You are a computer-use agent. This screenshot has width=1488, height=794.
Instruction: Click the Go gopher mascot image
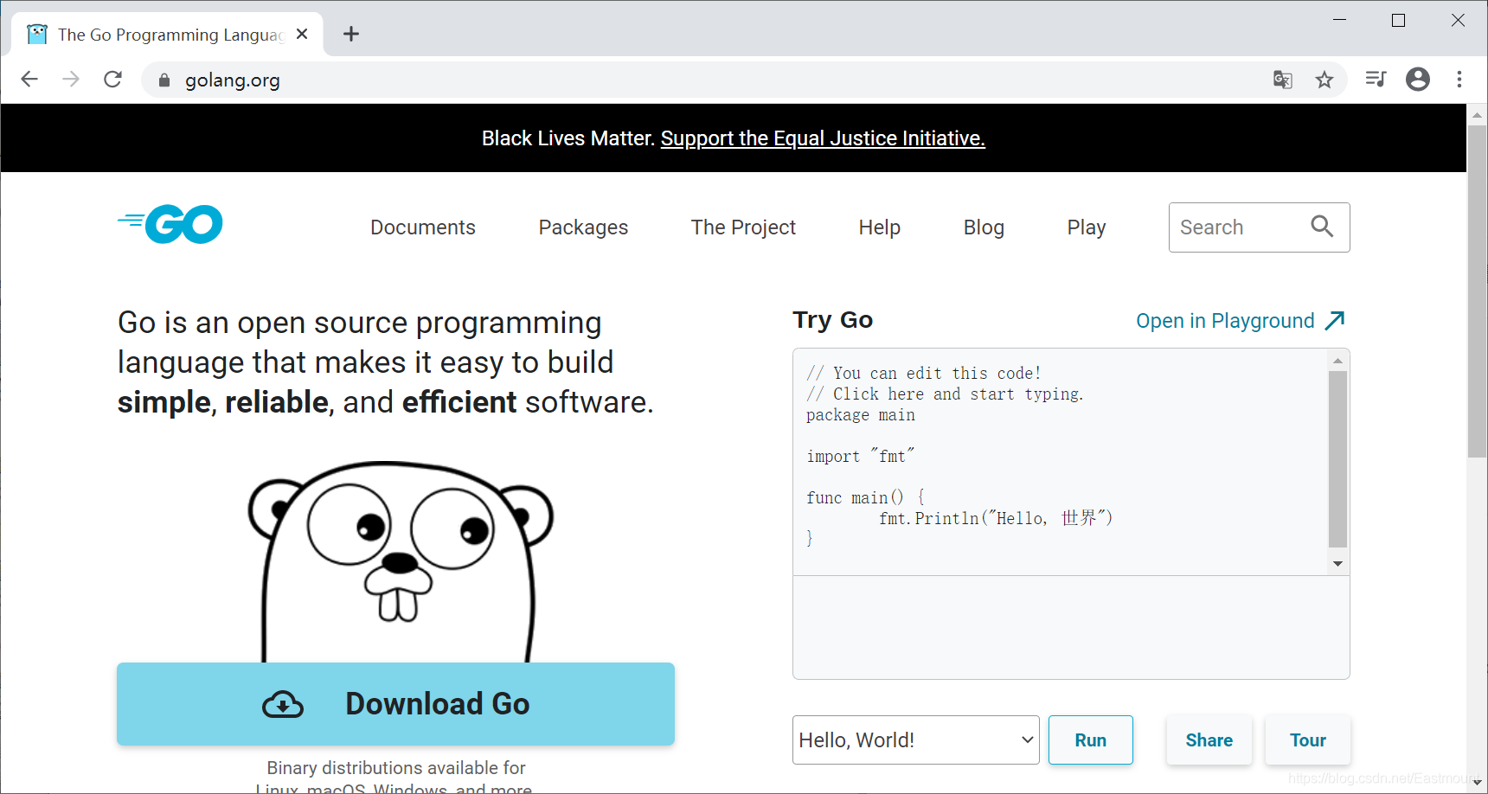(x=401, y=562)
